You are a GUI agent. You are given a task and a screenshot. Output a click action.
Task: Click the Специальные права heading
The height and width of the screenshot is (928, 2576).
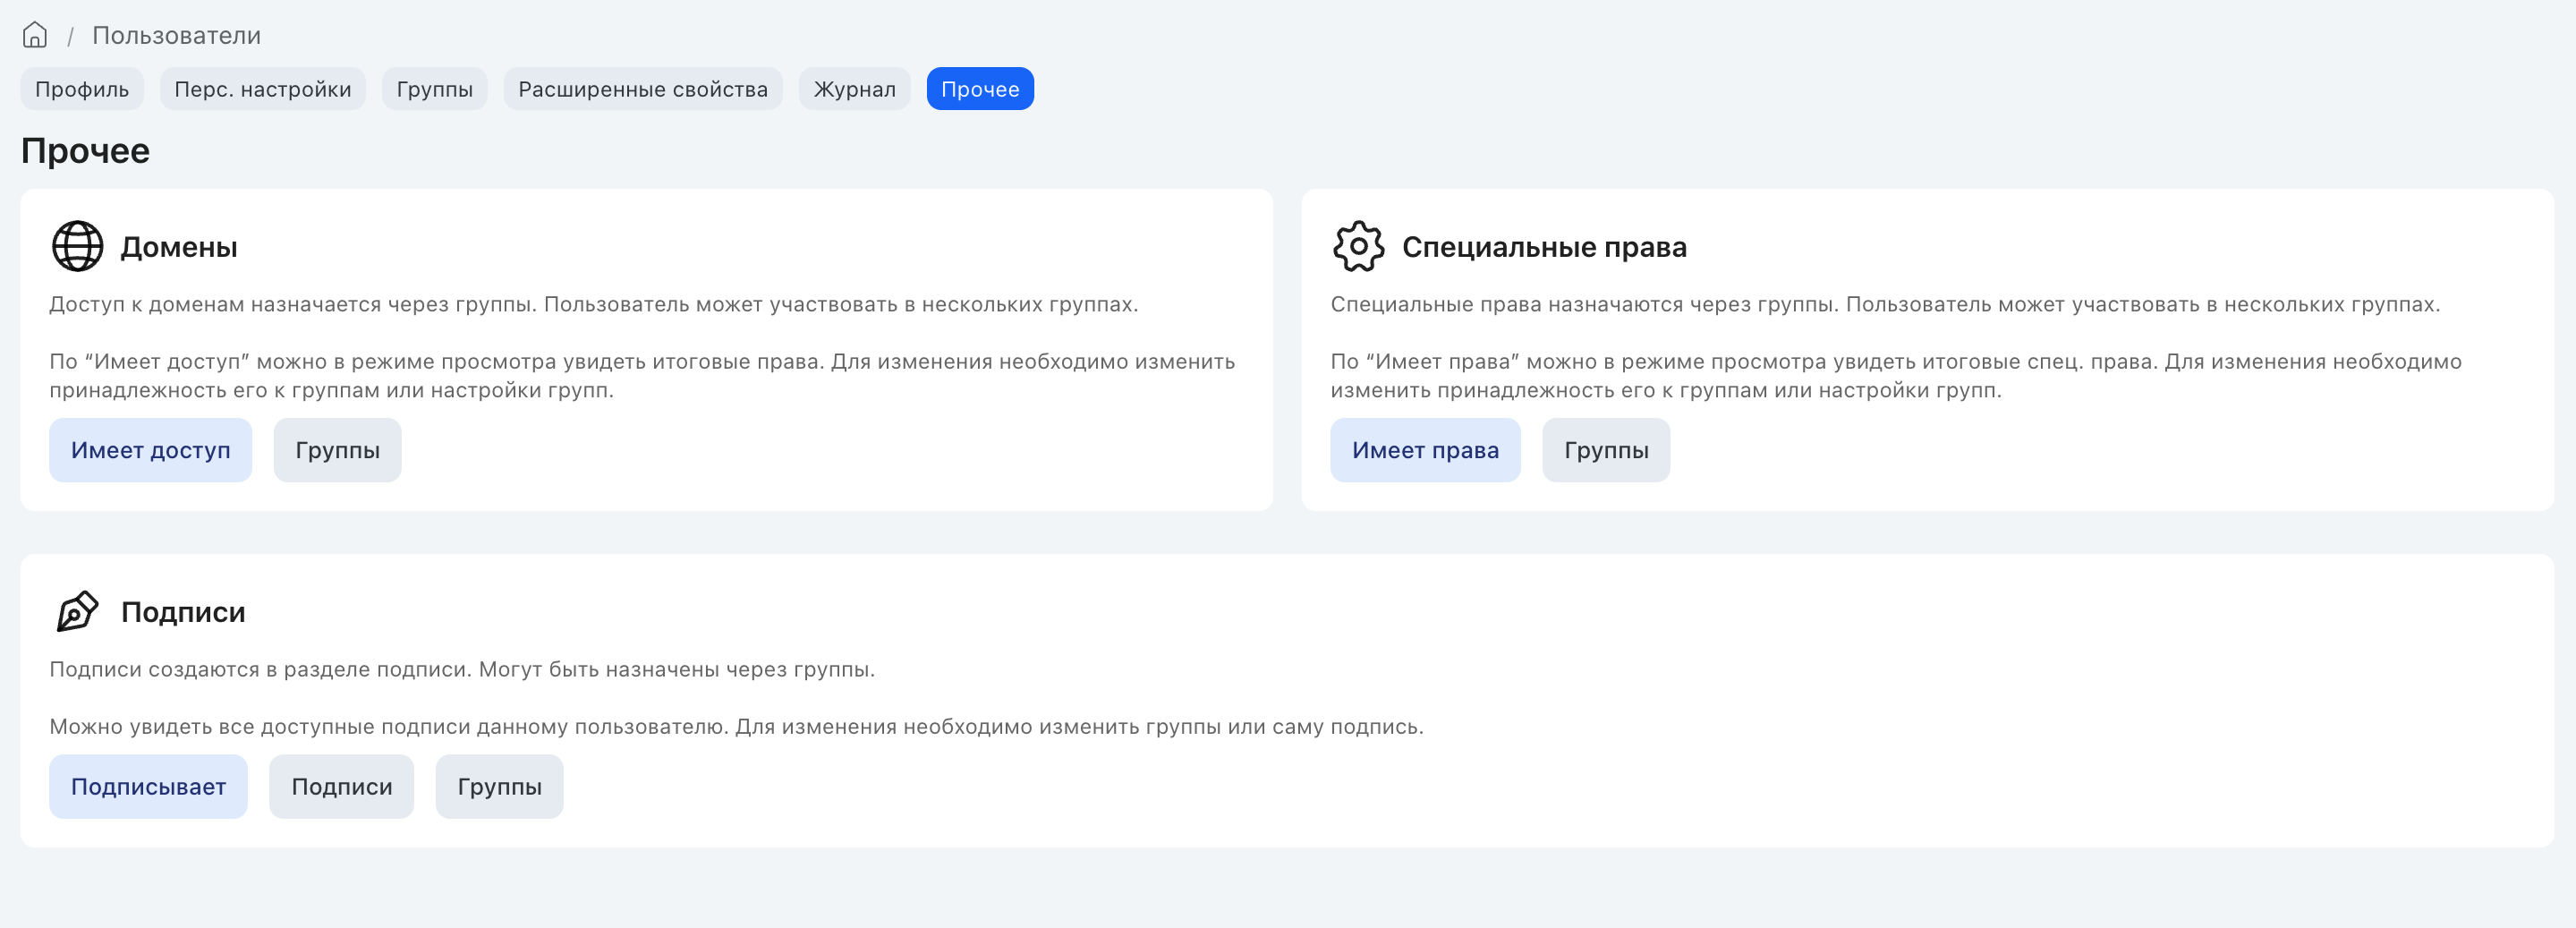click(x=1544, y=247)
